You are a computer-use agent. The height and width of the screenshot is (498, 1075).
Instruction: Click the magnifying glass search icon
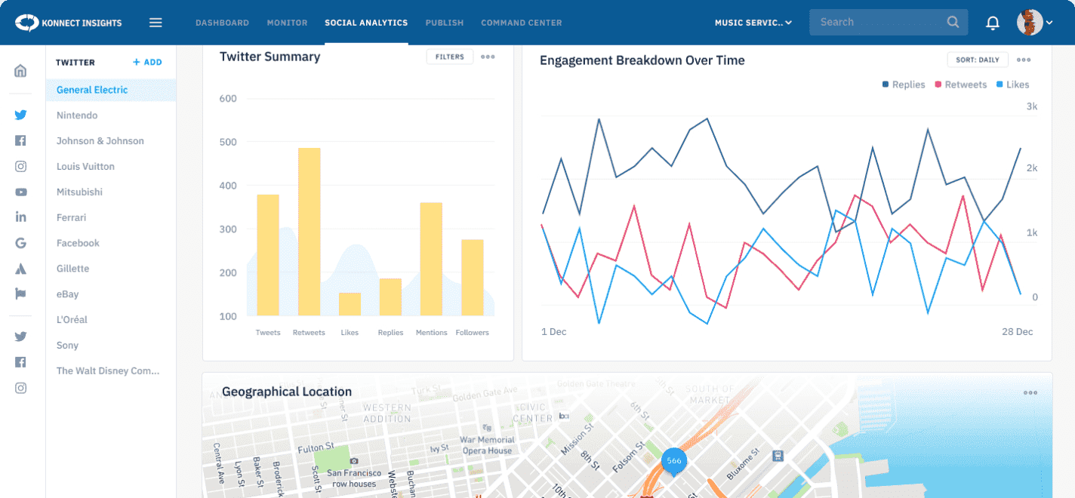pos(953,23)
